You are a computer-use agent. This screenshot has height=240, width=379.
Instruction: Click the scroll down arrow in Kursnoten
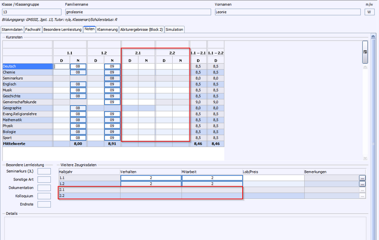[365, 158]
